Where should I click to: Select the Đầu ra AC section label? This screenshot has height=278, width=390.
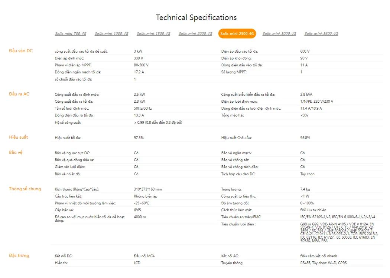point(19,94)
